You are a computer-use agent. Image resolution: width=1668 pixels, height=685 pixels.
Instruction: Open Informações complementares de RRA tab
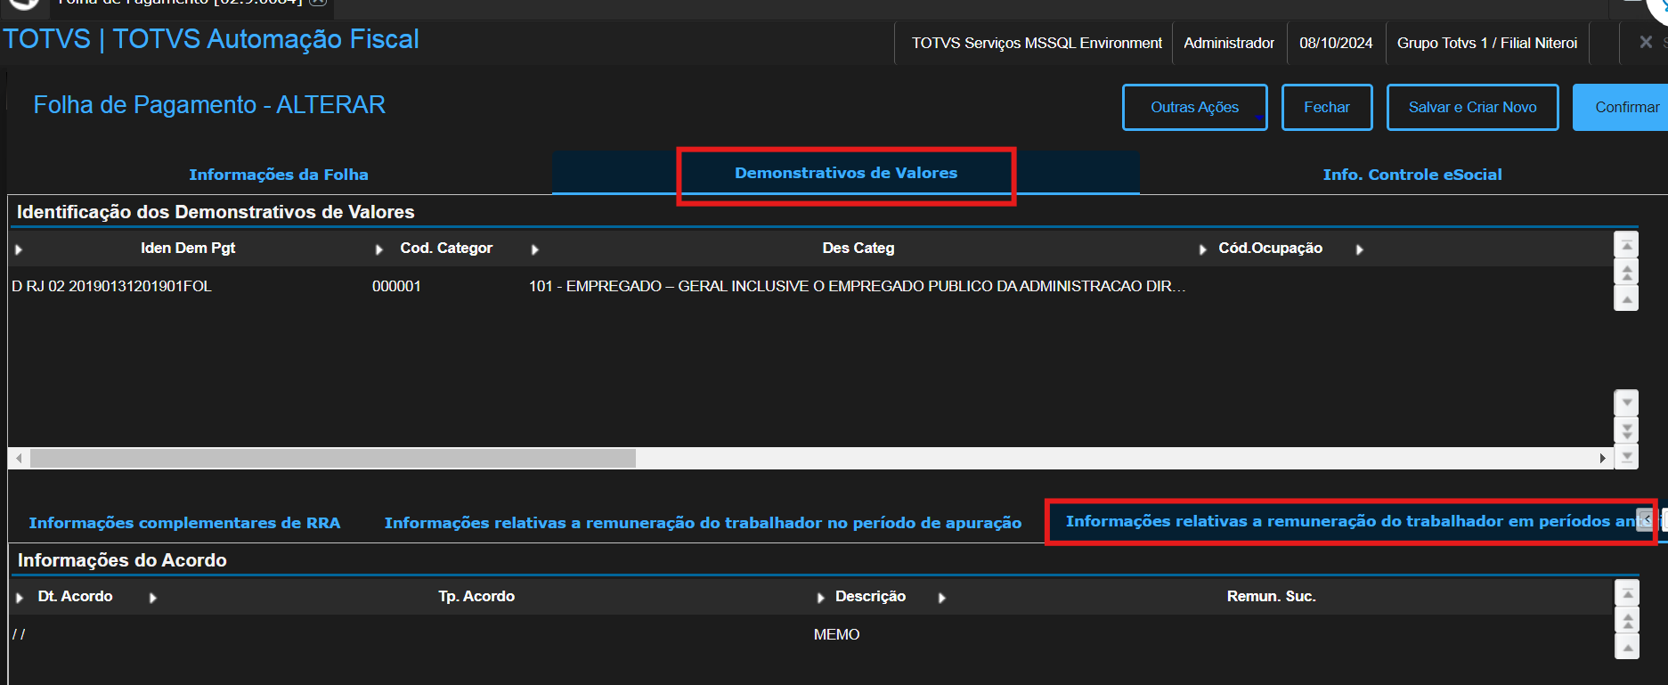coord(184,523)
